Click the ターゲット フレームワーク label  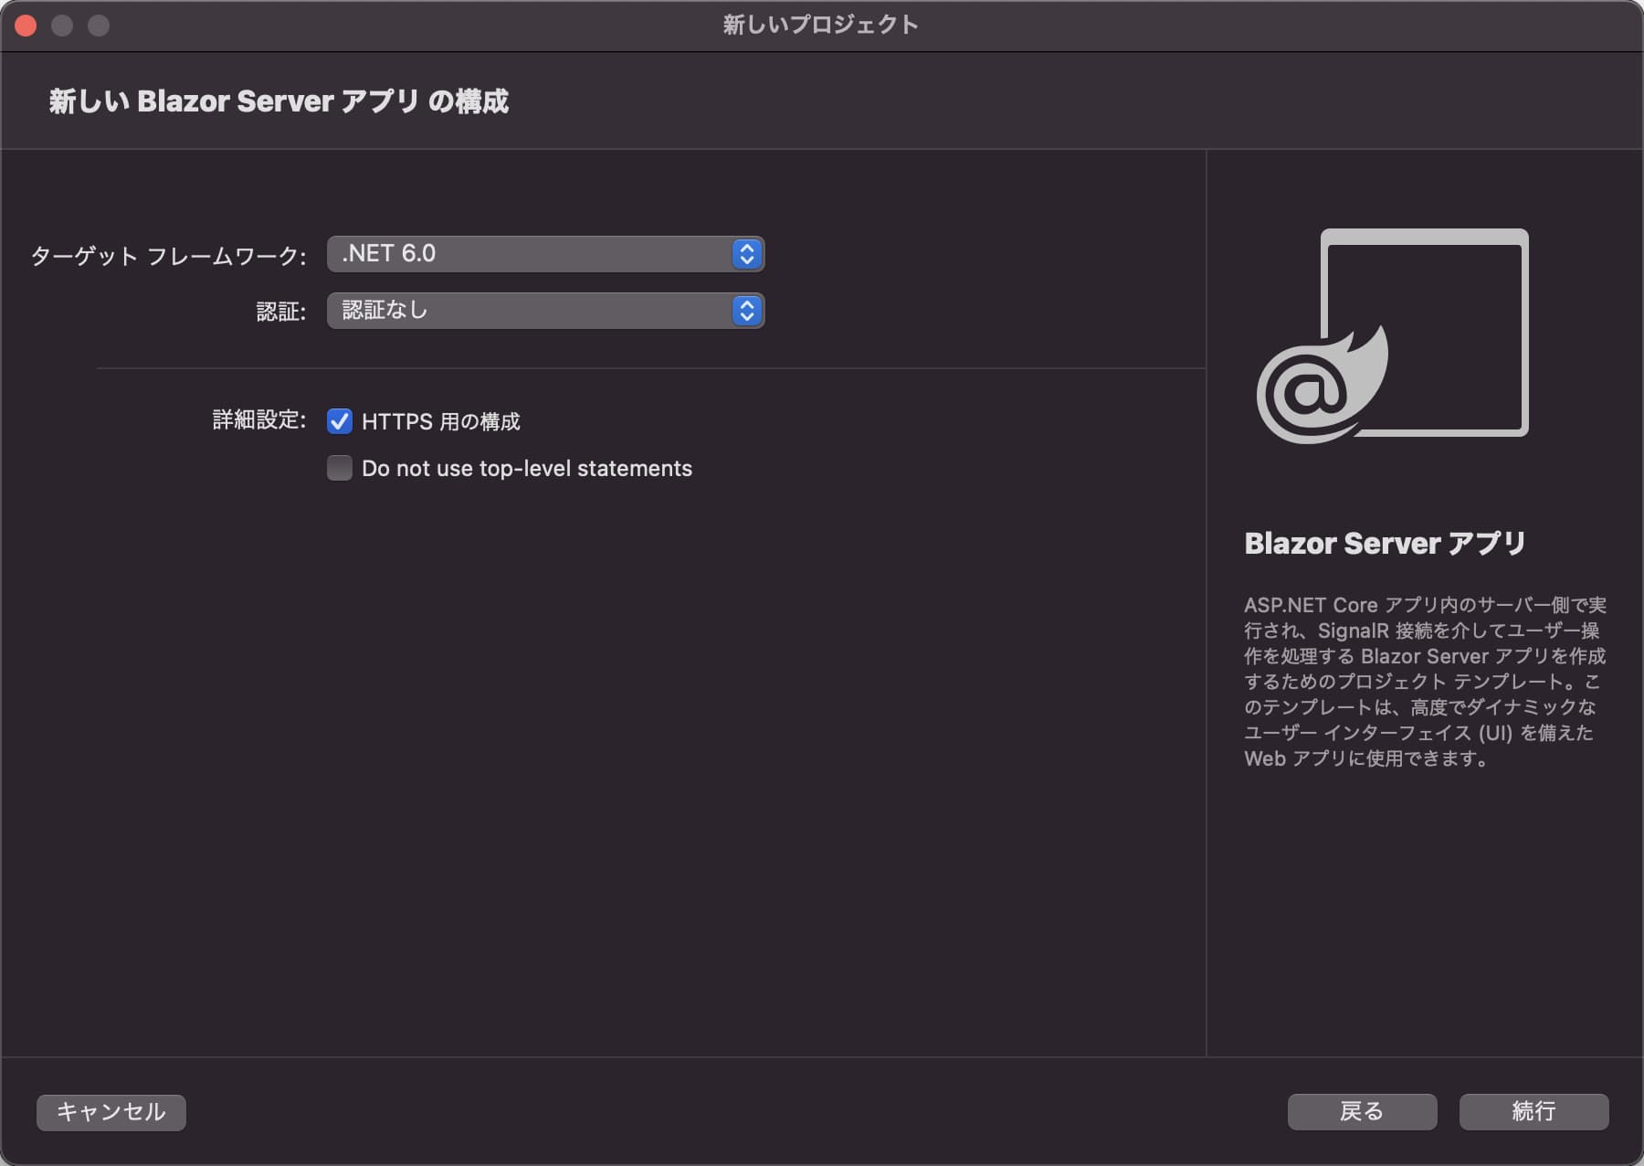pyautogui.click(x=169, y=256)
